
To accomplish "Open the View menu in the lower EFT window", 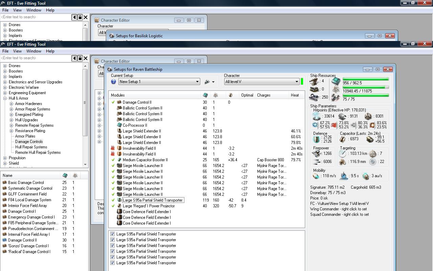I will point(17,51).
